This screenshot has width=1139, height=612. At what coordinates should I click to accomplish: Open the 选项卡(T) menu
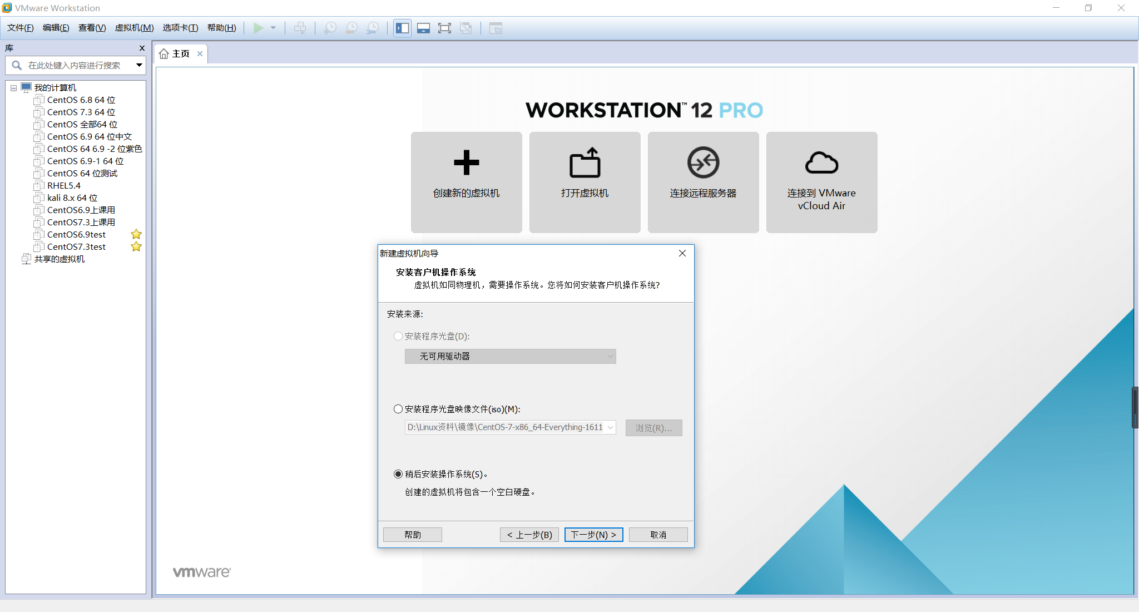(x=181, y=28)
